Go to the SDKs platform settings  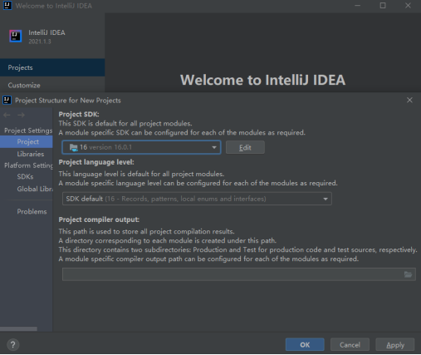25,176
